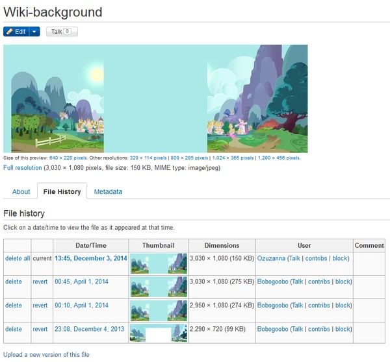Open Ozuzanna's Talk link
390x362 pixels.
tap(294, 258)
